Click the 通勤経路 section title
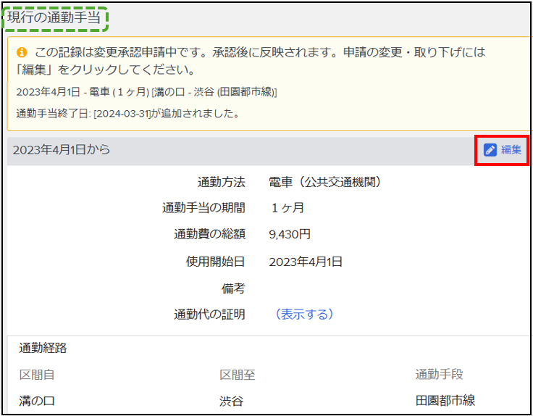 point(43,348)
